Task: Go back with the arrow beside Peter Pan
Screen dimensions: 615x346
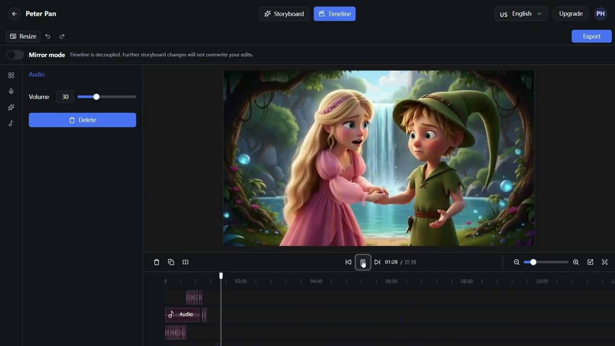Action: tap(14, 14)
